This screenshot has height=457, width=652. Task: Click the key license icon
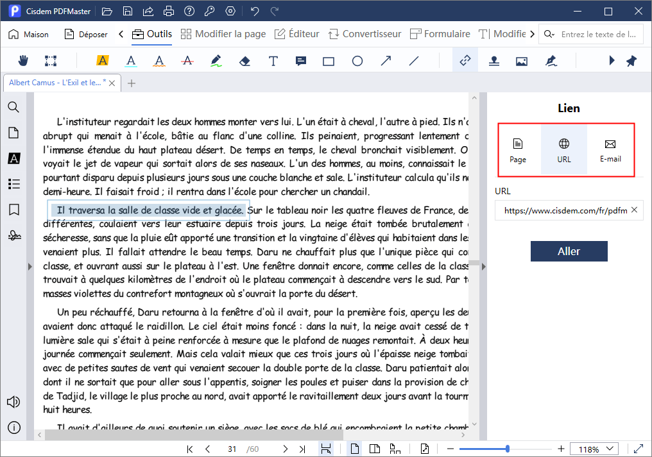(x=210, y=12)
